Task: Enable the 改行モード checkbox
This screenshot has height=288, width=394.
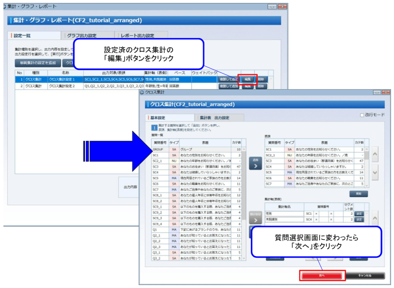Action: tap(362, 115)
